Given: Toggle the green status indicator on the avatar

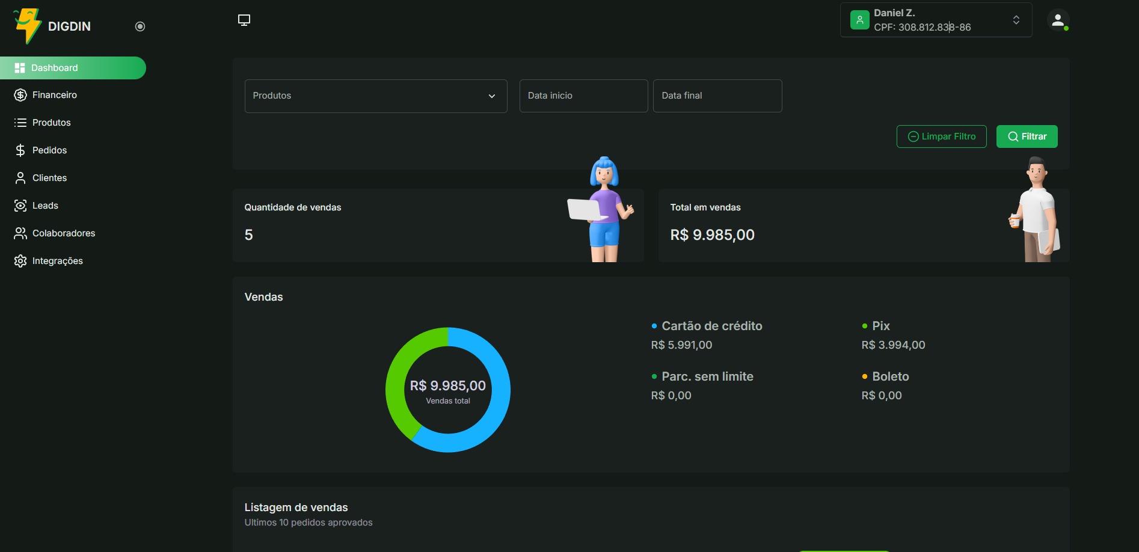Looking at the screenshot, I should 1066,28.
